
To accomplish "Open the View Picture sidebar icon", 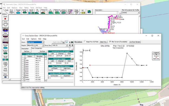I will click(5, 76).
